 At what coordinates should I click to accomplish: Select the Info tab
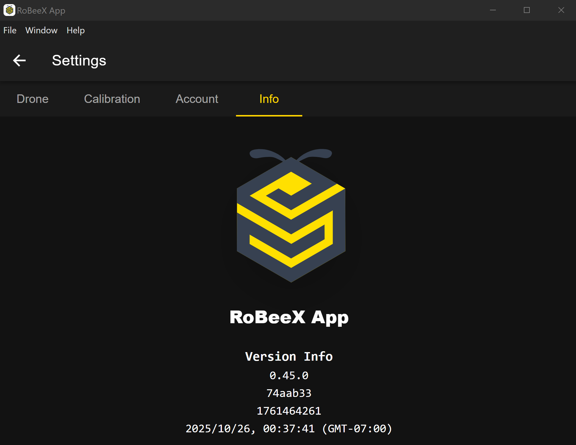pyautogui.click(x=269, y=99)
